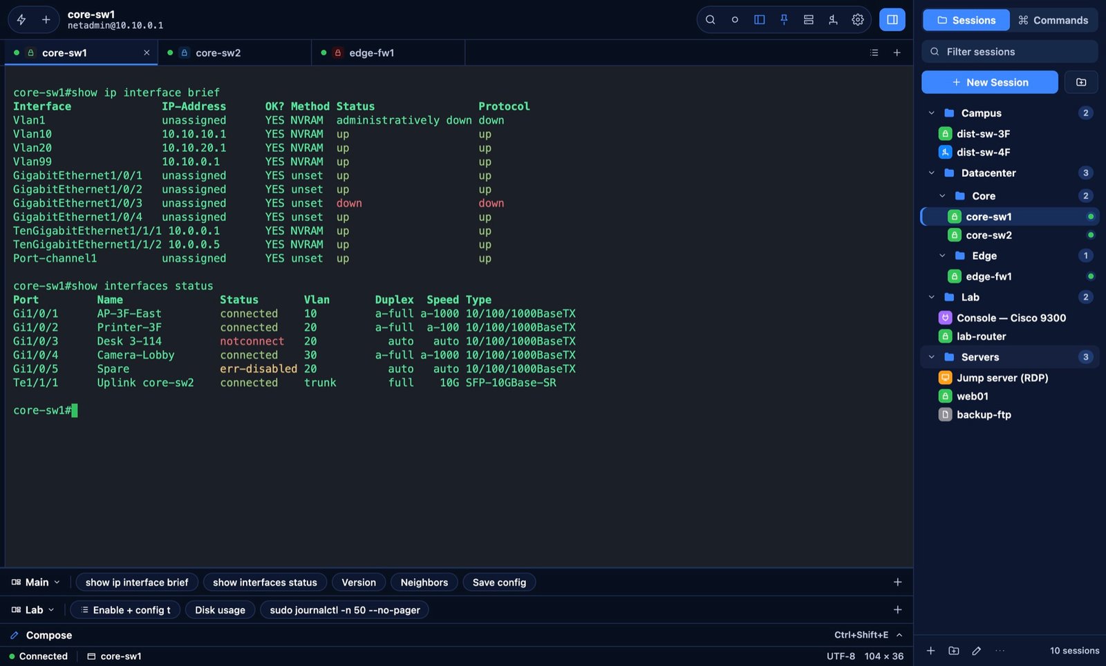This screenshot has width=1106, height=666.
Task: Click the gray file icon for backup-ftp
Action: click(945, 415)
